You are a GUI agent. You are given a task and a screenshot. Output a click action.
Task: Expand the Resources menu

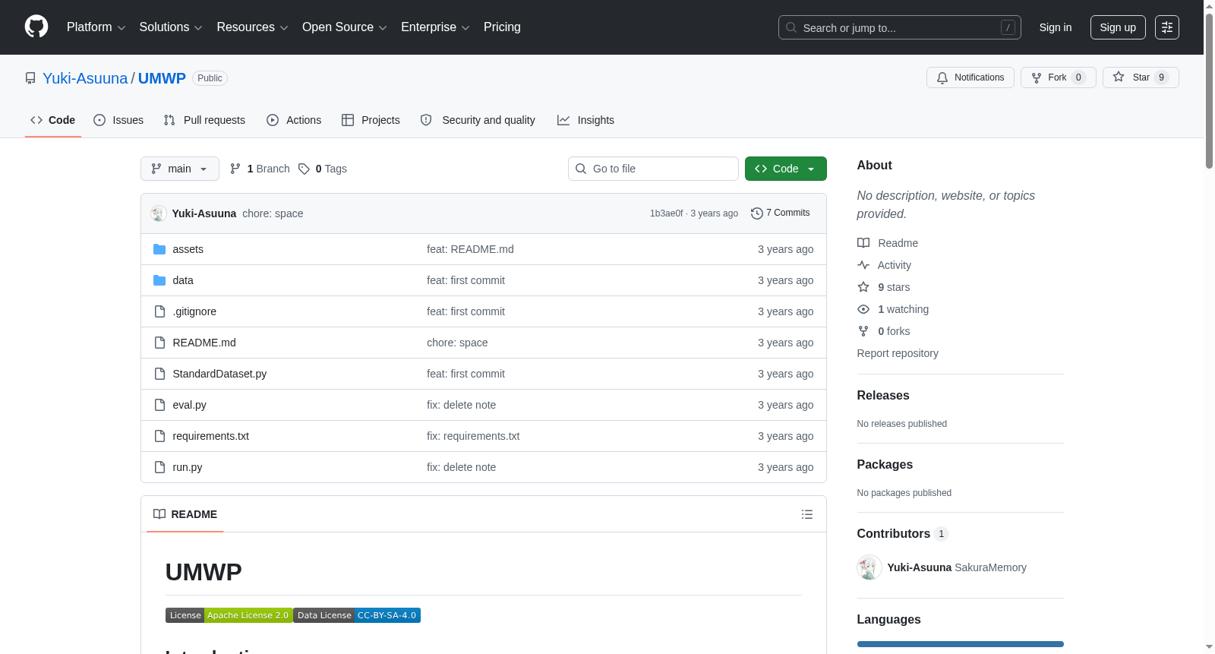253,27
